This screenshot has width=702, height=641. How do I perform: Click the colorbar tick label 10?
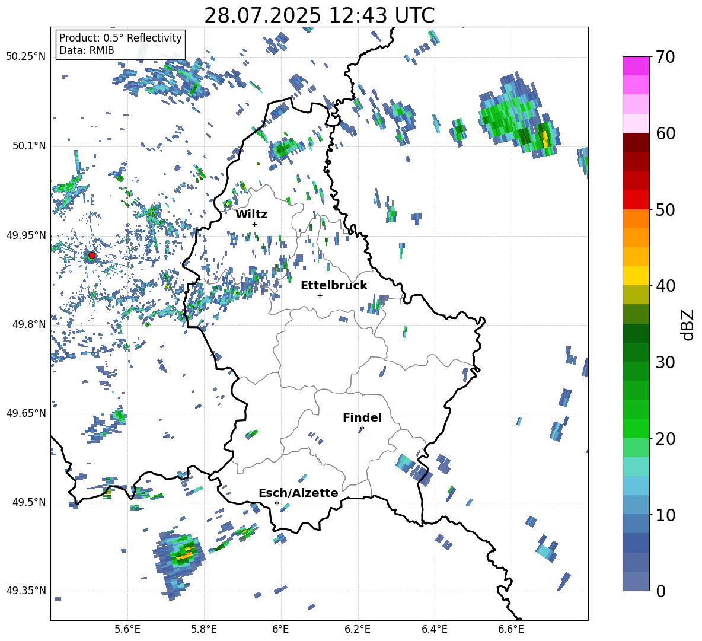[x=665, y=515]
